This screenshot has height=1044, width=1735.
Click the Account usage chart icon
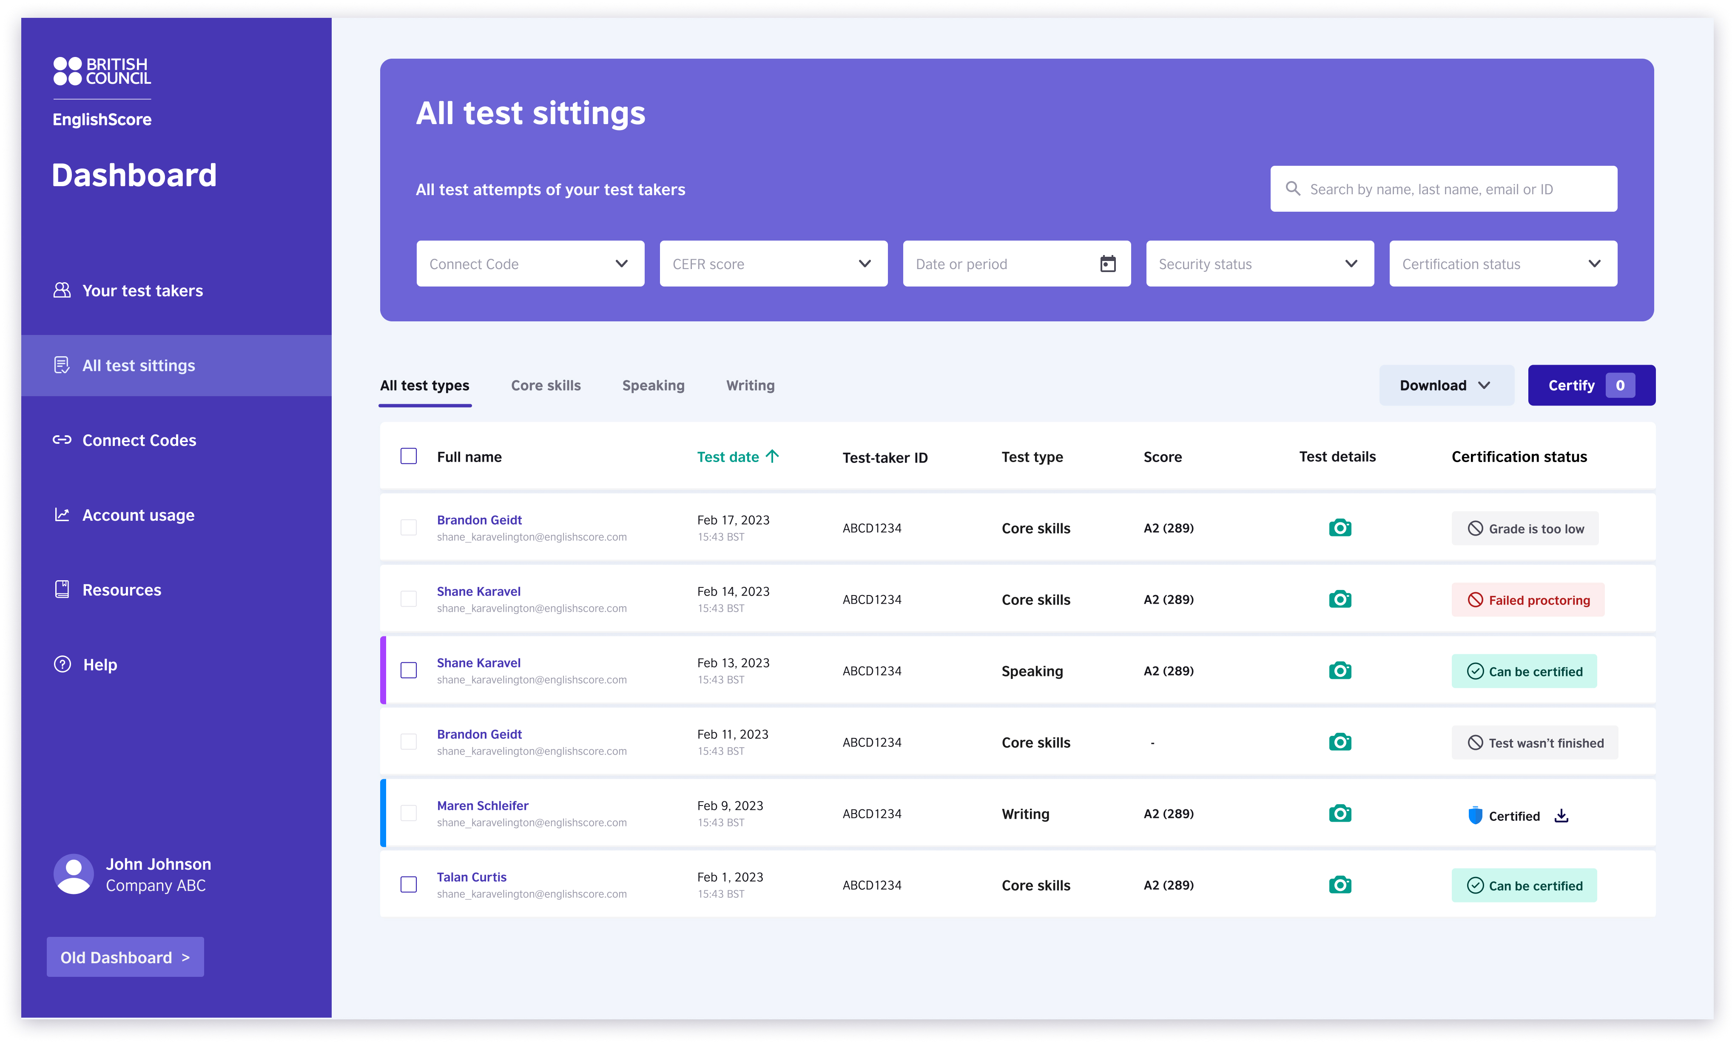(x=62, y=514)
